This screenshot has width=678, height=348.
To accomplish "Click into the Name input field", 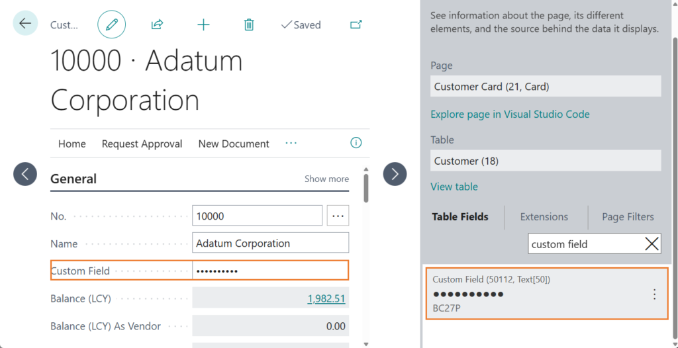I will pos(270,243).
